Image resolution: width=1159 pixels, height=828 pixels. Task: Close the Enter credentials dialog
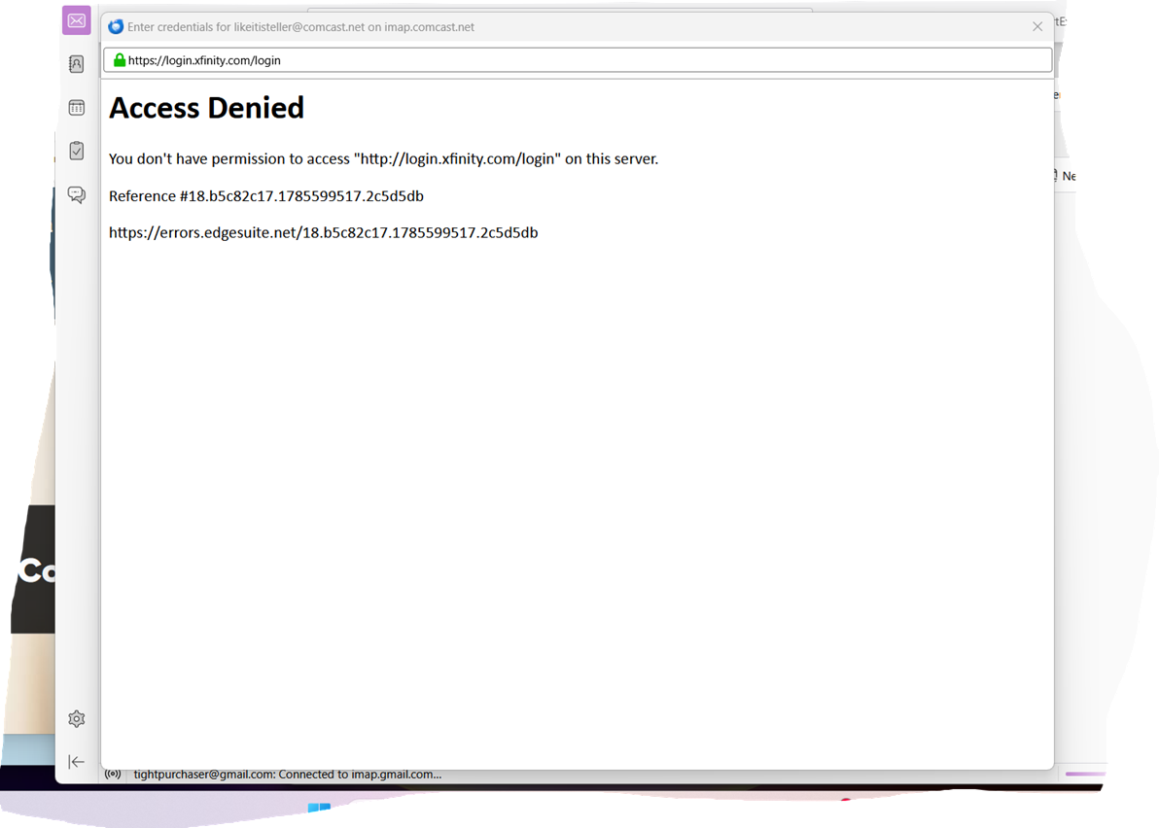[1037, 26]
